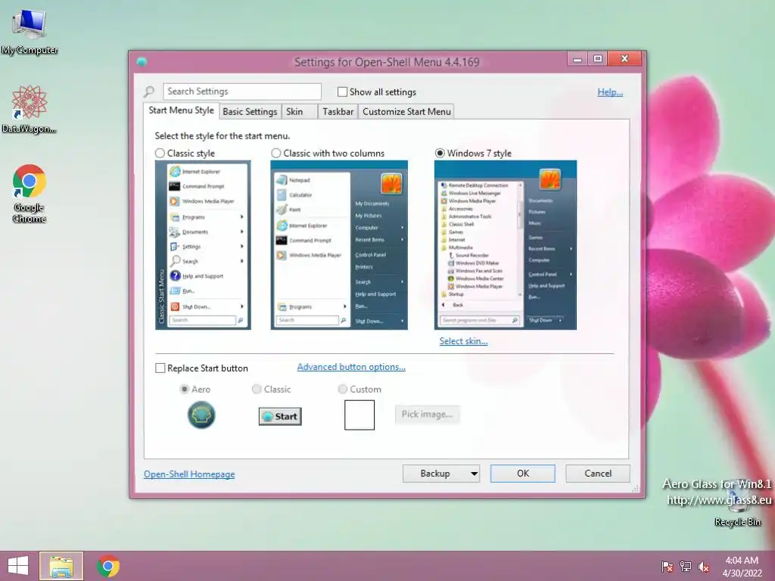Click the muted volume icon in tray
This screenshot has height=581, width=775.
[703, 567]
